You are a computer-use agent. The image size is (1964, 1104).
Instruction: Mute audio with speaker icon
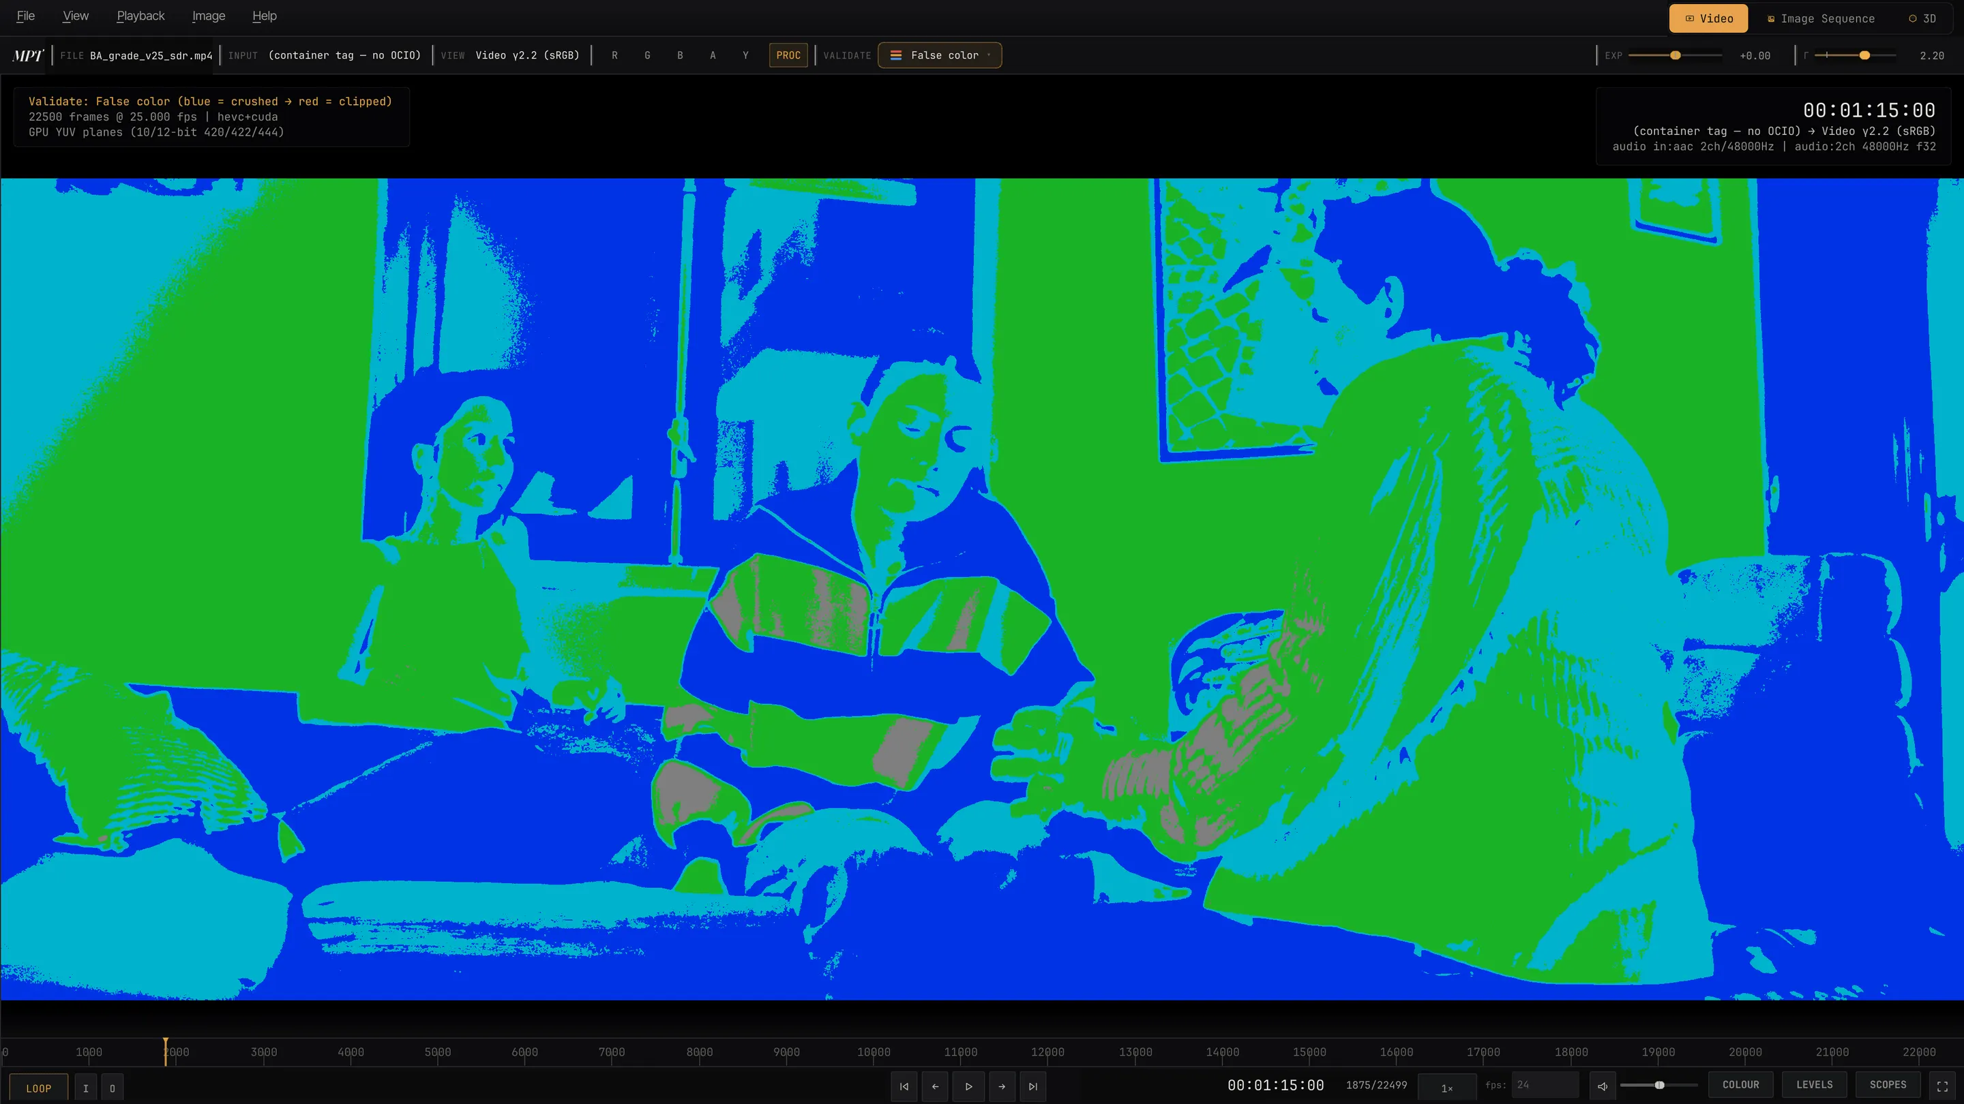[1603, 1086]
